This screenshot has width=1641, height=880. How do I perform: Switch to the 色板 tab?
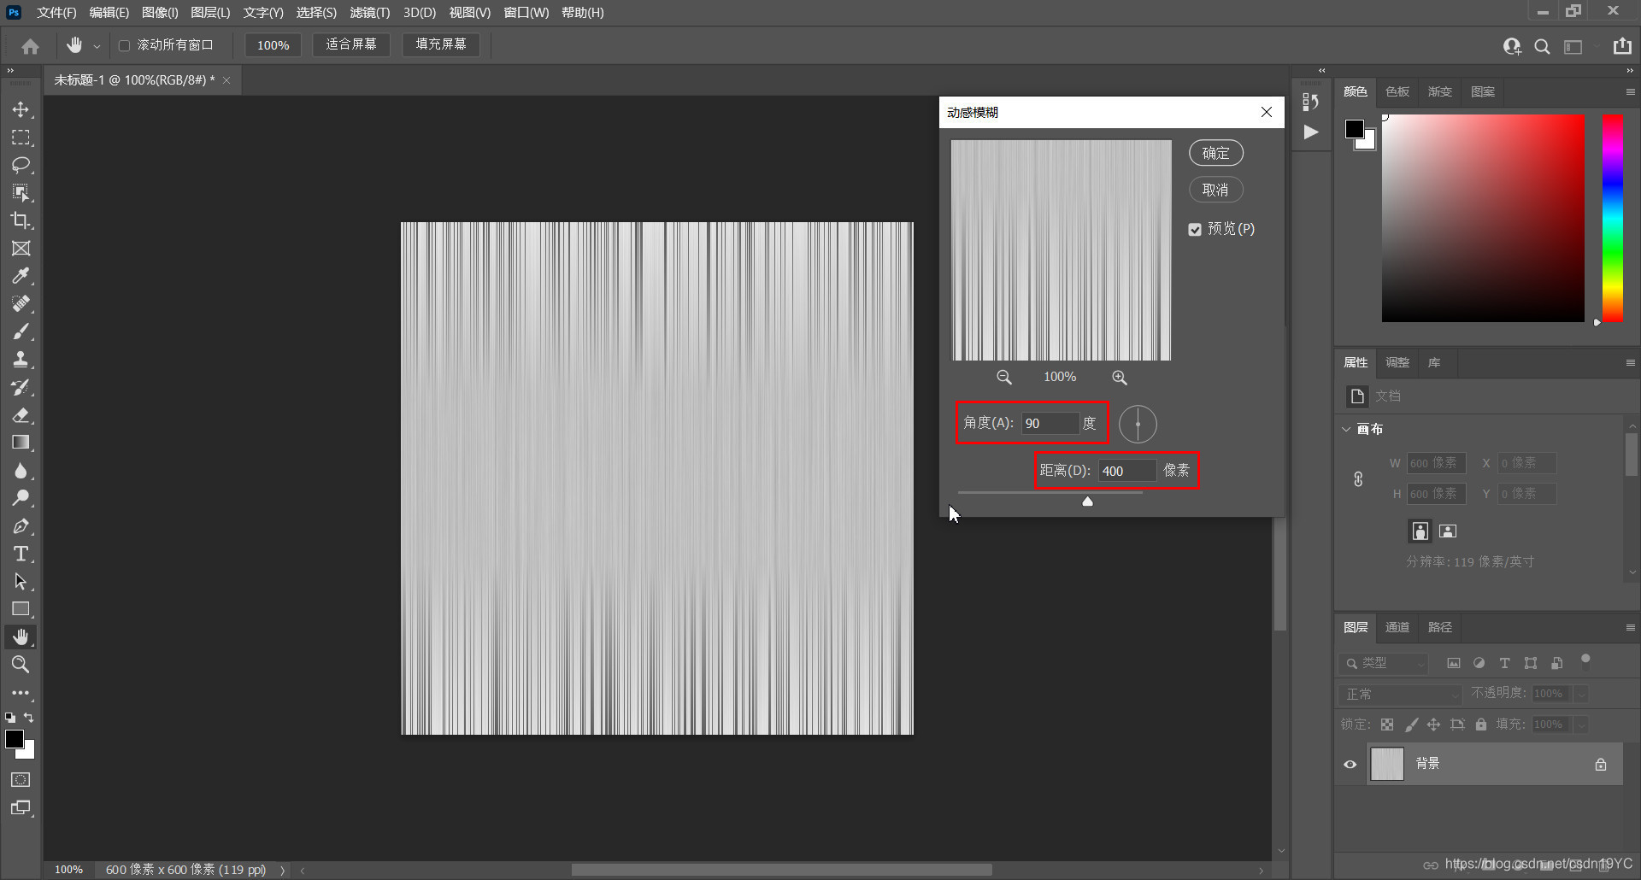[x=1397, y=92]
